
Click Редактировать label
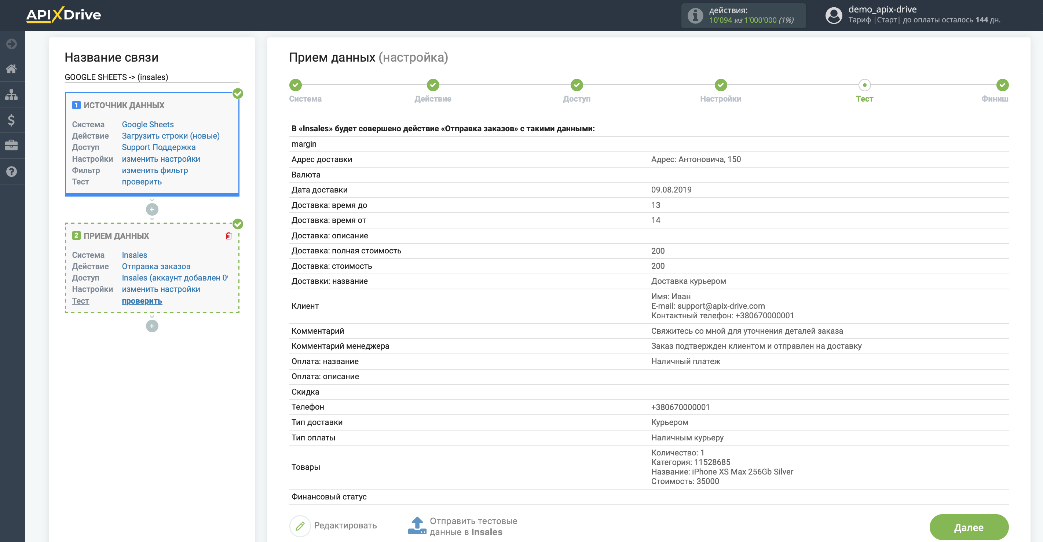[345, 526]
